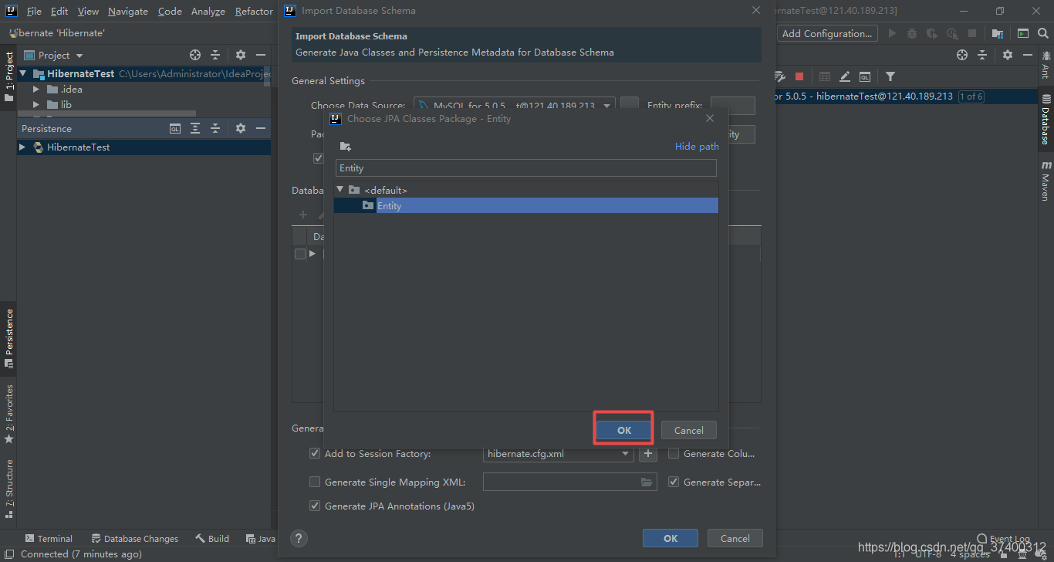Toggle Generate Column checkbox
The height and width of the screenshot is (562, 1054).
(x=674, y=454)
